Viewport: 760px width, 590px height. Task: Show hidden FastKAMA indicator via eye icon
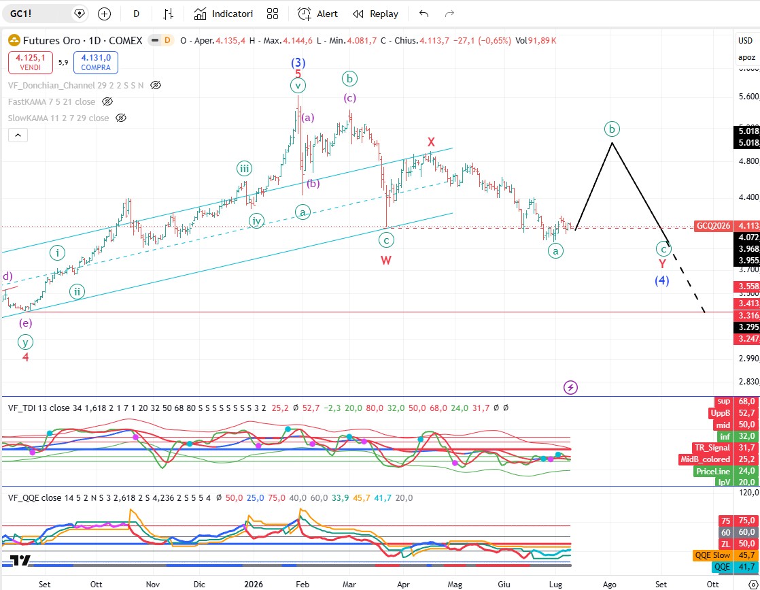click(107, 102)
